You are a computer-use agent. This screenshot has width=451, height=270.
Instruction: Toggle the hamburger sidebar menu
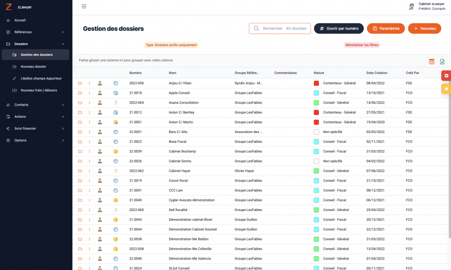84,7
